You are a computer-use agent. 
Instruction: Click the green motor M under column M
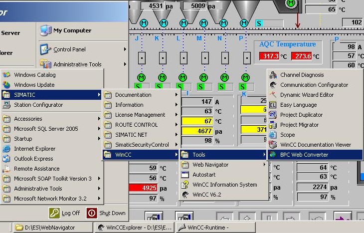pyautogui.click(x=203, y=77)
